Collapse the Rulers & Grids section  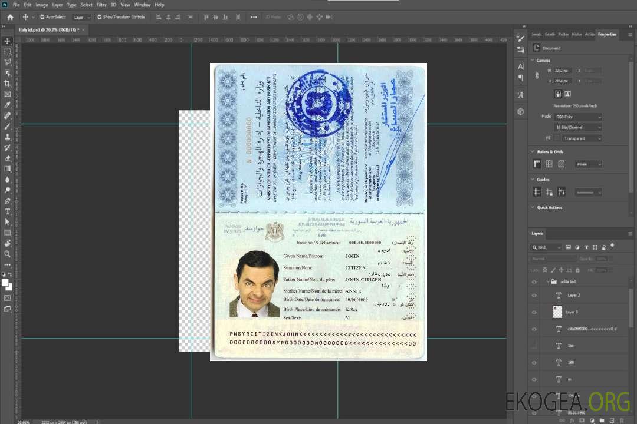pyautogui.click(x=533, y=152)
